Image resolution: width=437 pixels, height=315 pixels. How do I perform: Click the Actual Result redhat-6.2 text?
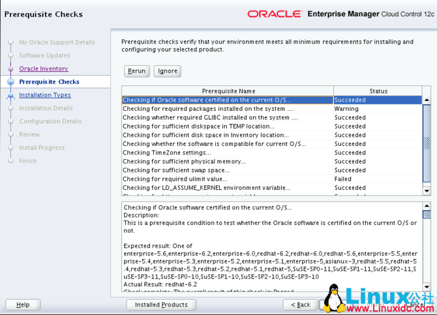point(160,284)
